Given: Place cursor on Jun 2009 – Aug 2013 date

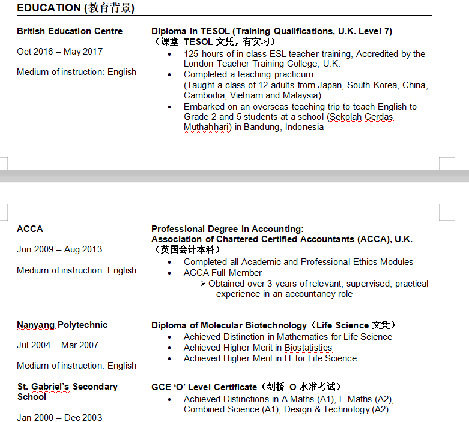Looking at the screenshot, I should tap(59, 249).
